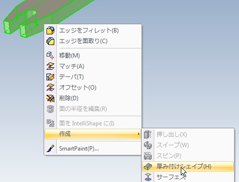Open SmartPaint(P)... dialog entry

click(93, 149)
